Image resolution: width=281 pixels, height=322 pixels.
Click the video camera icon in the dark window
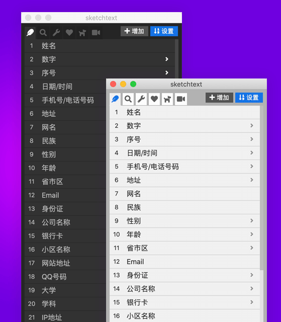tap(96, 33)
